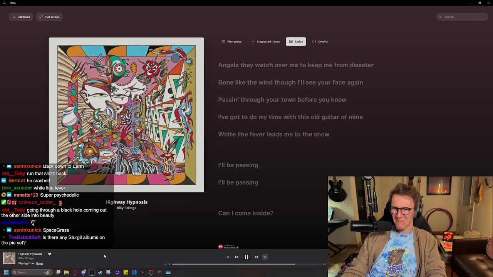This screenshot has height=277, width=493.
Task: Open the Play queue tab
Action: tap(231, 42)
